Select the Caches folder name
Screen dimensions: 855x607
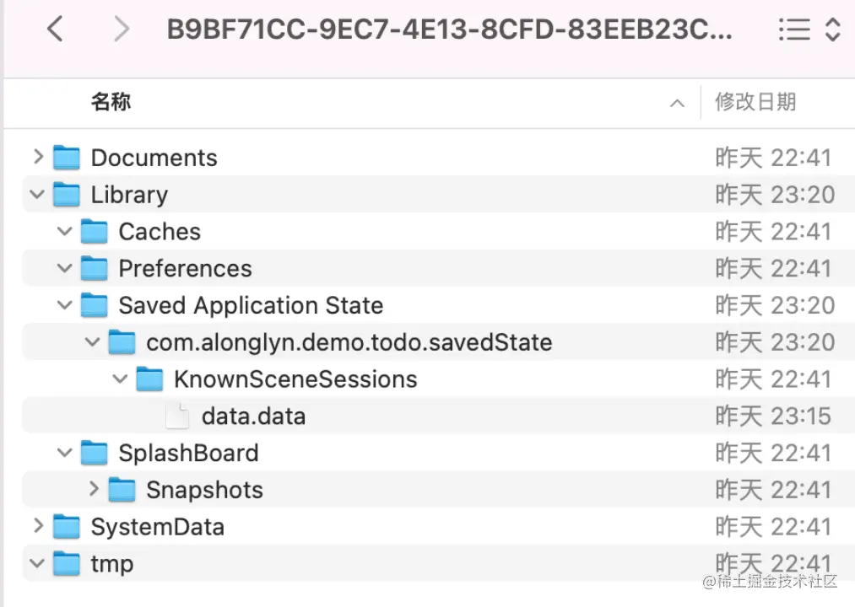tap(160, 232)
